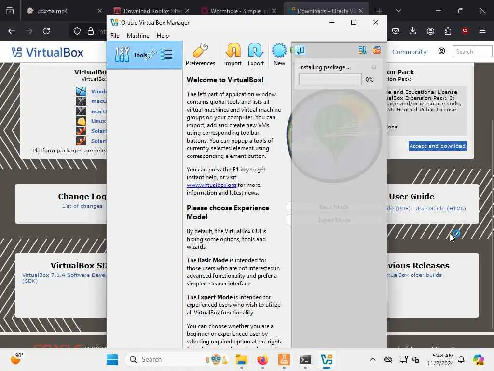Open the Machine menu
The width and height of the screenshot is (494, 371).
[x=138, y=36]
